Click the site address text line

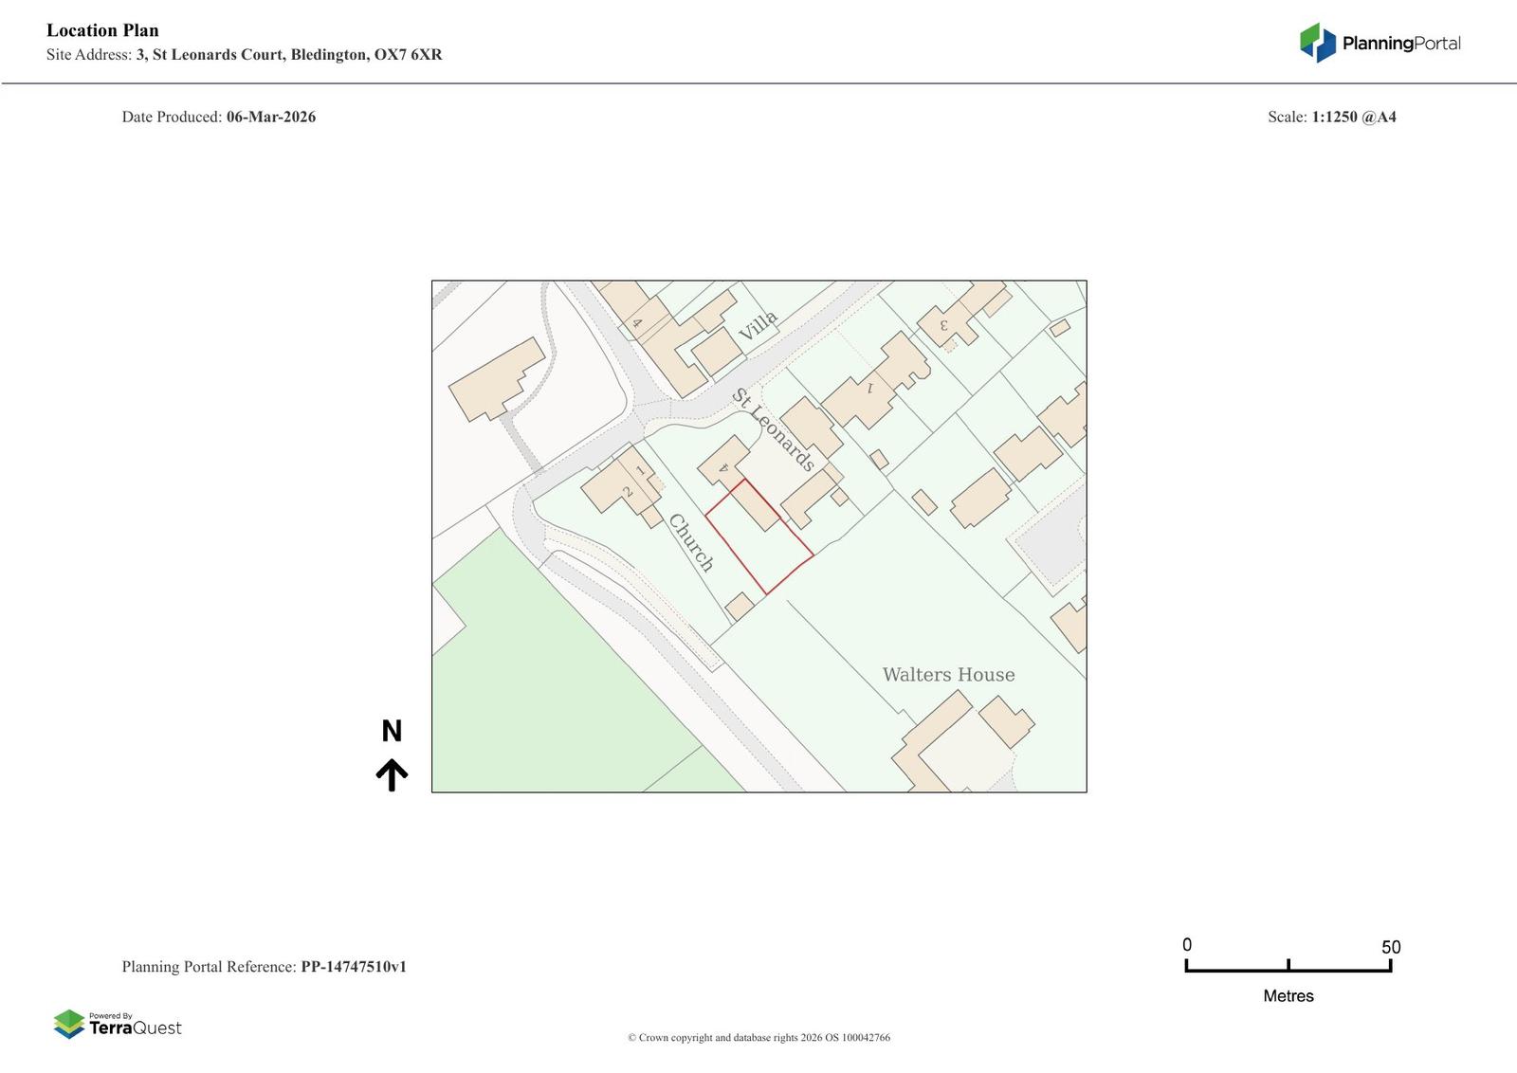coord(244,55)
